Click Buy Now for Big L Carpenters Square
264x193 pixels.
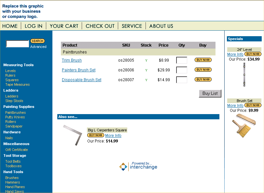(x=96, y=135)
